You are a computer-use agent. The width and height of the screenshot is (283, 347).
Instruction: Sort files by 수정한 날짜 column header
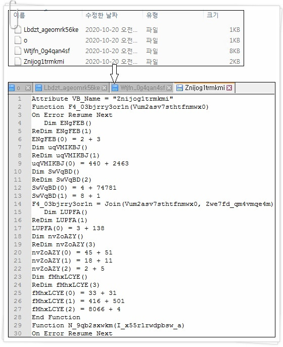pos(102,15)
